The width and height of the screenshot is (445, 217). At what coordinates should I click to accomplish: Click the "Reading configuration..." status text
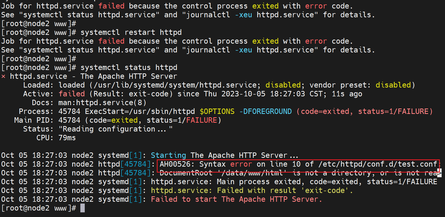coord(115,129)
